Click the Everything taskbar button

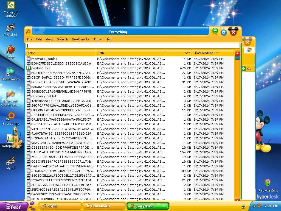tap(148, 206)
